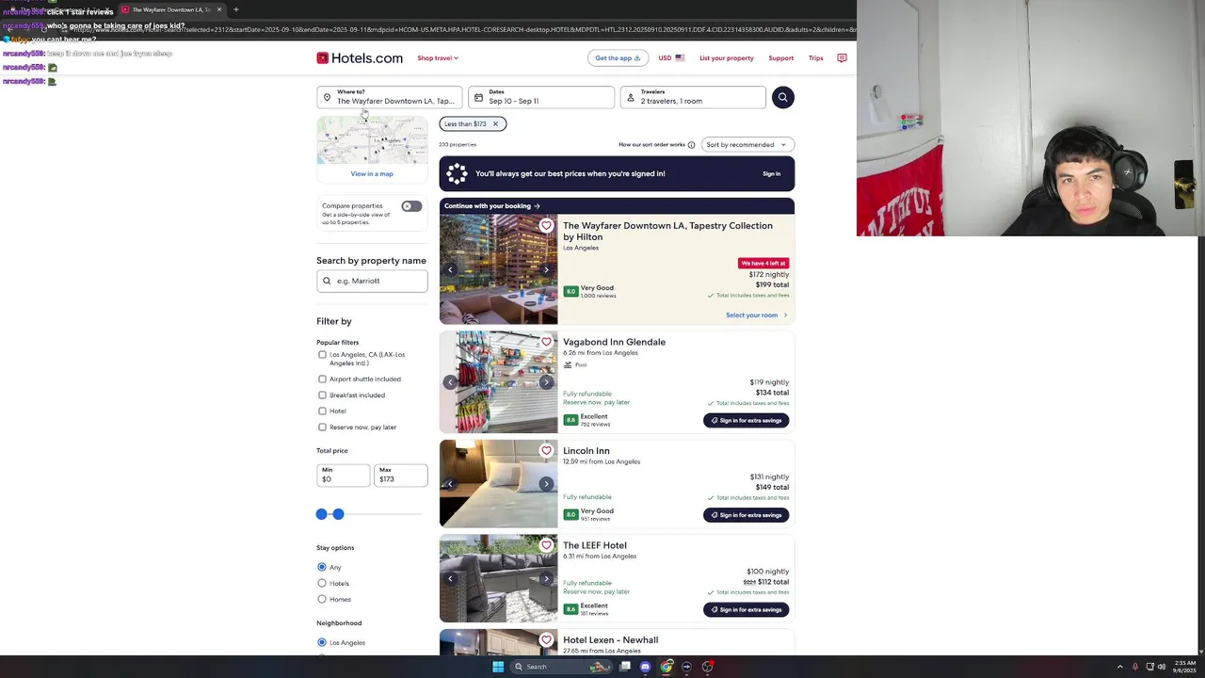Save Lincoln Inn with heart icon

pyautogui.click(x=546, y=450)
